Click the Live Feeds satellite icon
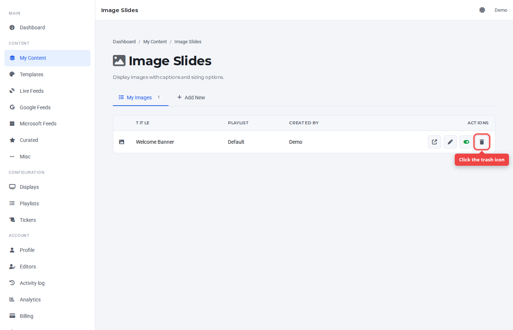The height and width of the screenshot is (330, 513). [12, 91]
